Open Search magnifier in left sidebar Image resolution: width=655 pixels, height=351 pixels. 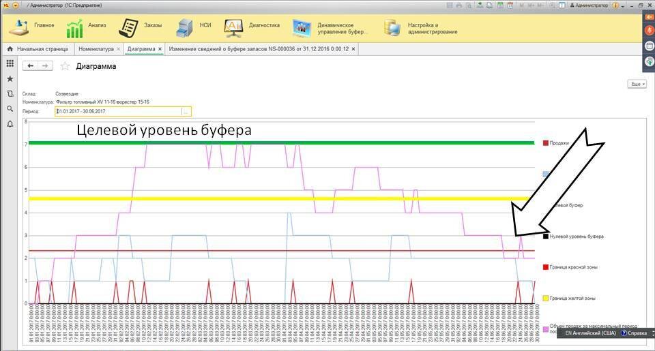(x=10, y=108)
